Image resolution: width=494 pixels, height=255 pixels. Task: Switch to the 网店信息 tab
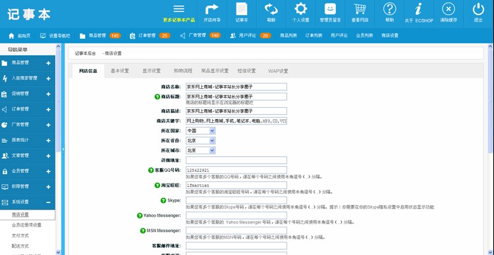[x=88, y=71]
